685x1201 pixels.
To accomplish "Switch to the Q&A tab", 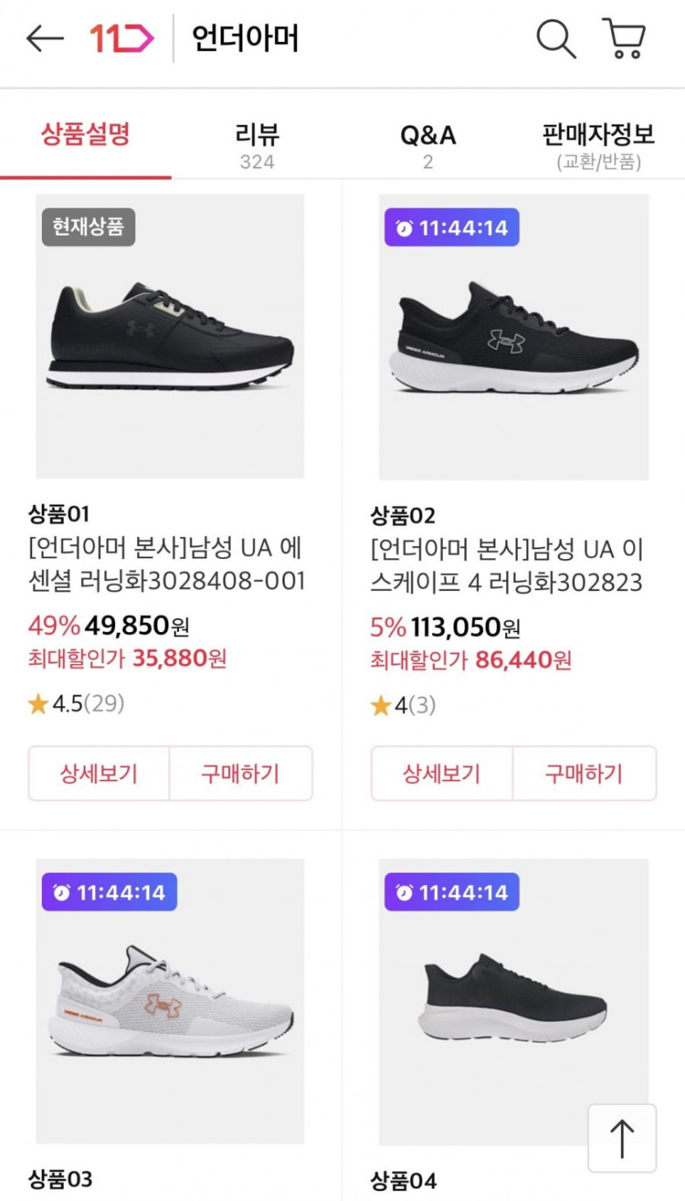I will pyautogui.click(x=427, y=144).
